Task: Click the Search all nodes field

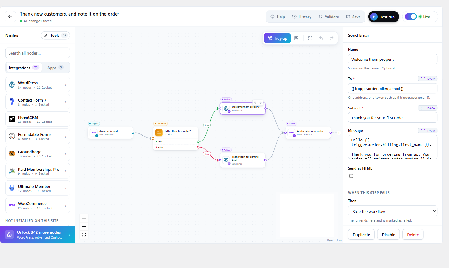Action: (x=37, y=53)
